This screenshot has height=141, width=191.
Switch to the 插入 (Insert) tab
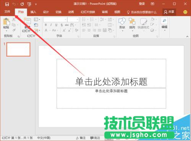33,12
